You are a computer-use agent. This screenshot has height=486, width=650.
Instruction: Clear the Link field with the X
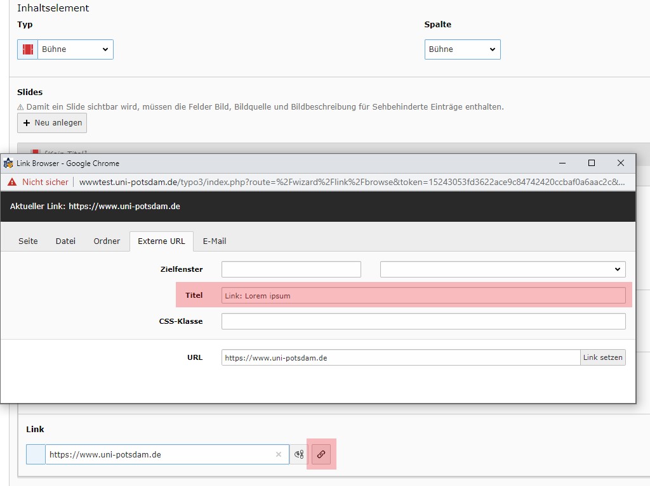click(278, 454)
